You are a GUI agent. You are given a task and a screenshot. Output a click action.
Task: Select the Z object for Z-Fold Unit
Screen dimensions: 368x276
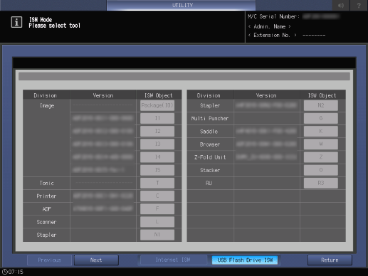(x=321, y=157)
